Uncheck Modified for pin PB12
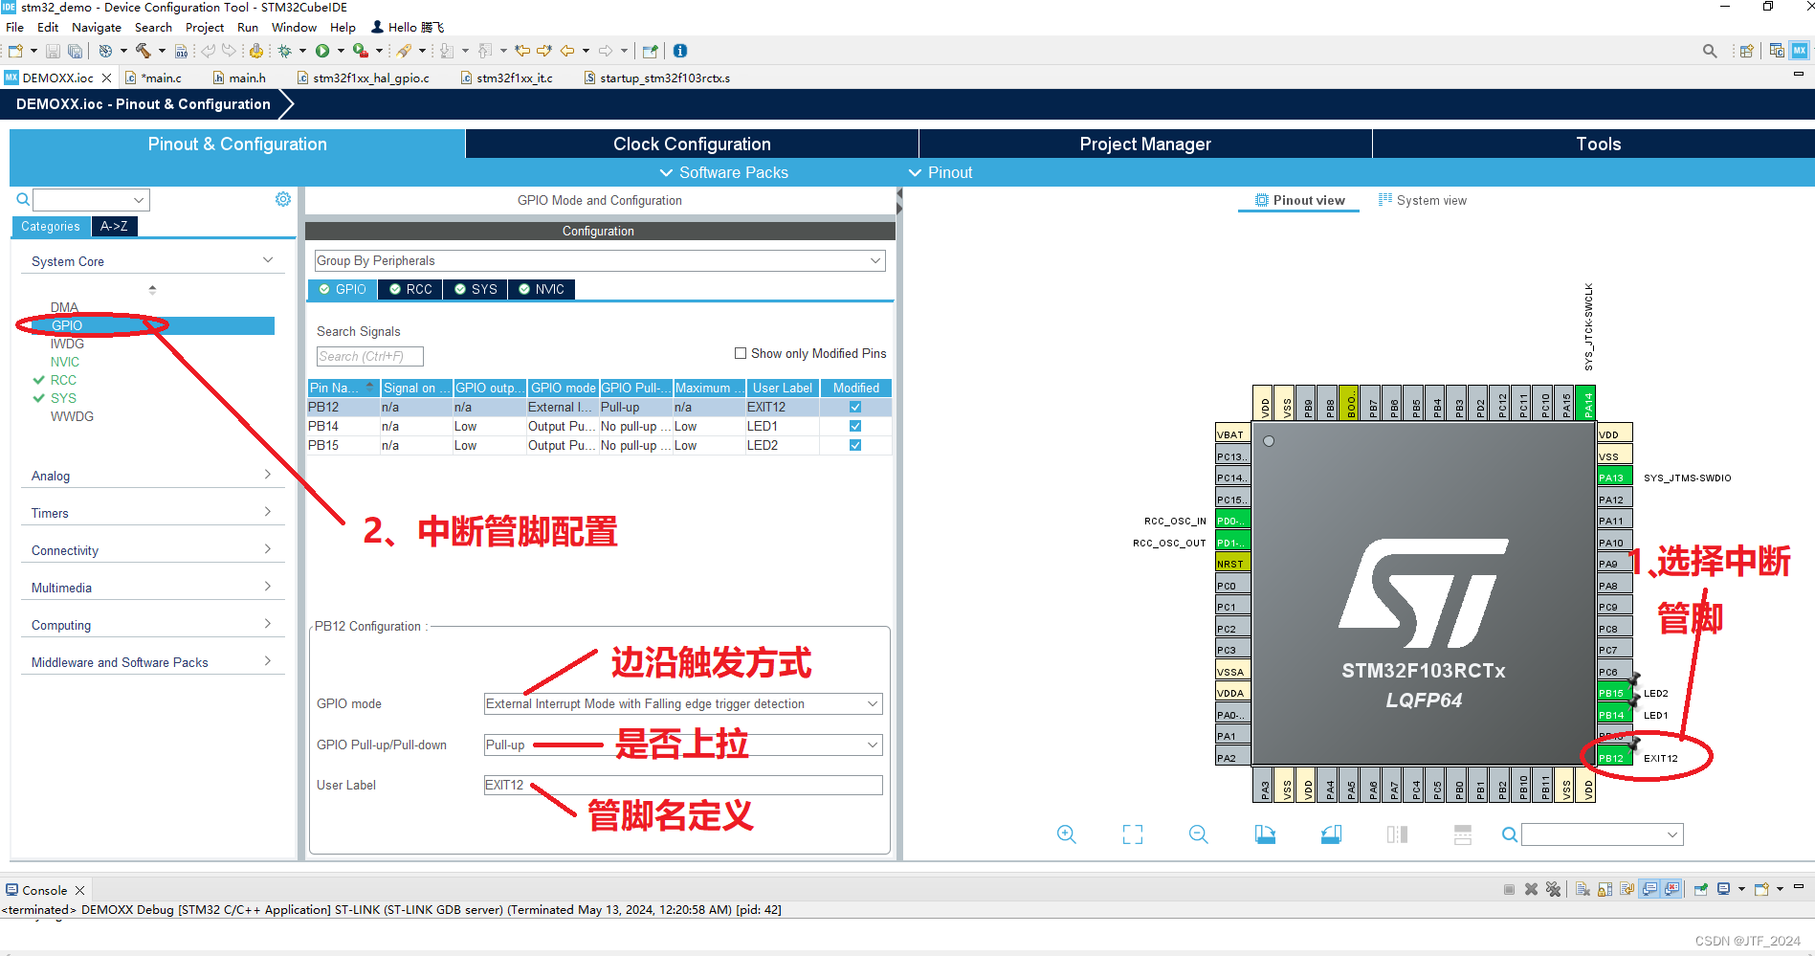 [x=853, y=406]
